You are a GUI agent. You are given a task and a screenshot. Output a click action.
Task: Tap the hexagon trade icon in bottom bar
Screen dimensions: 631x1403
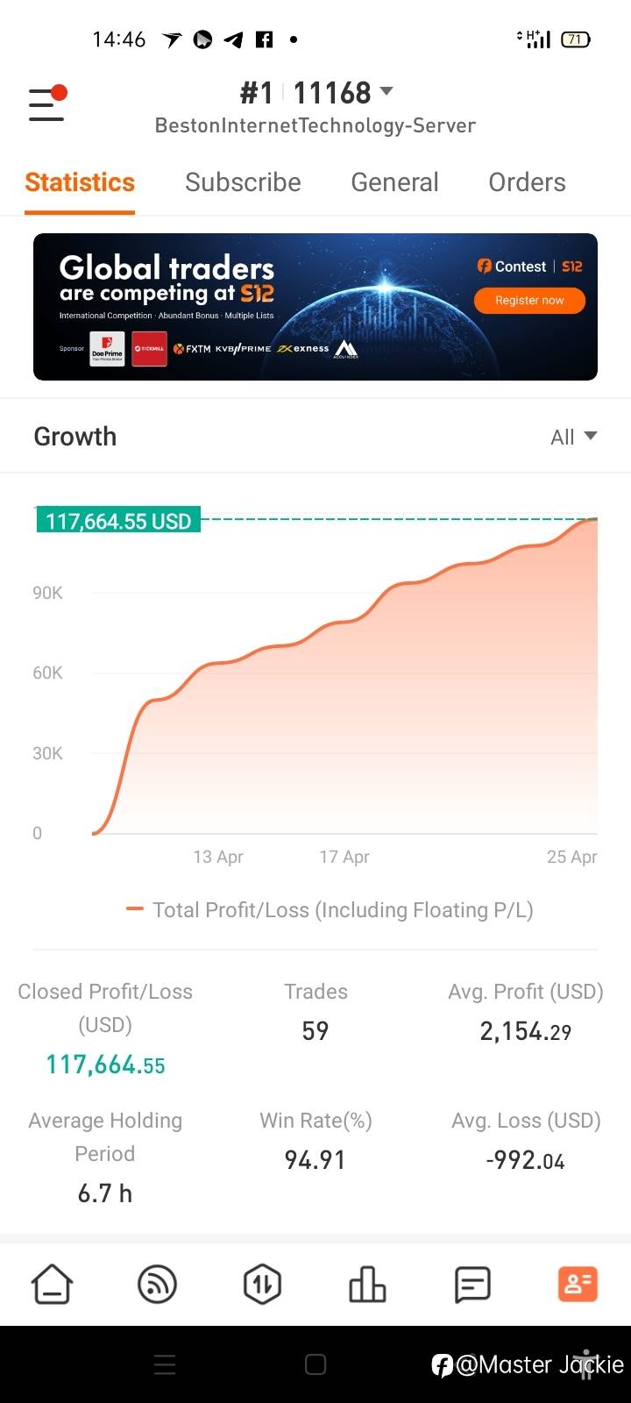[x=262, y=1285]
